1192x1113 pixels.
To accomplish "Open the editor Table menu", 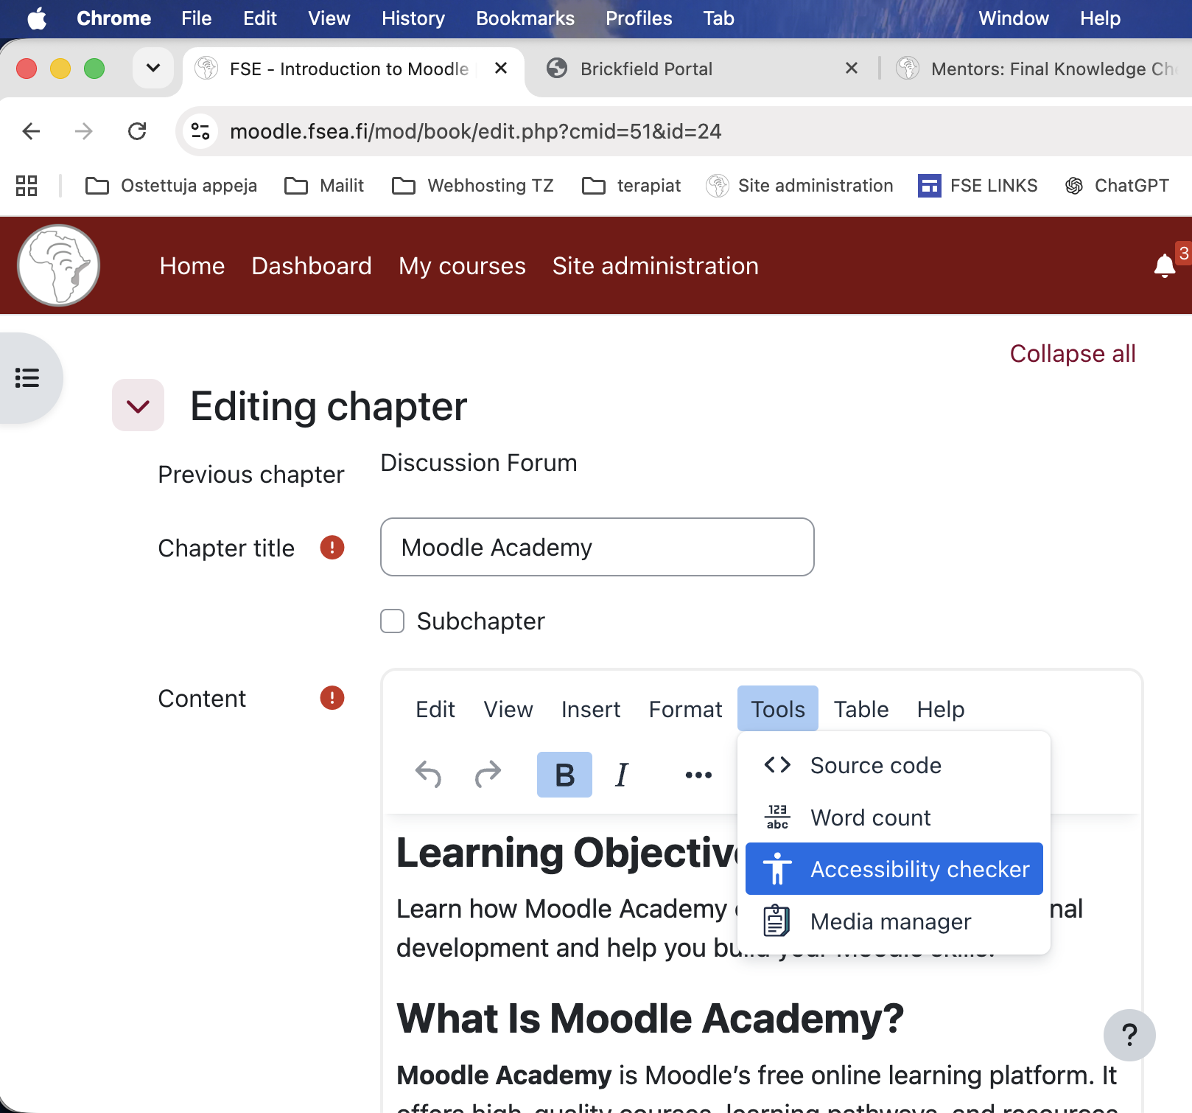I will pos(861,709).
